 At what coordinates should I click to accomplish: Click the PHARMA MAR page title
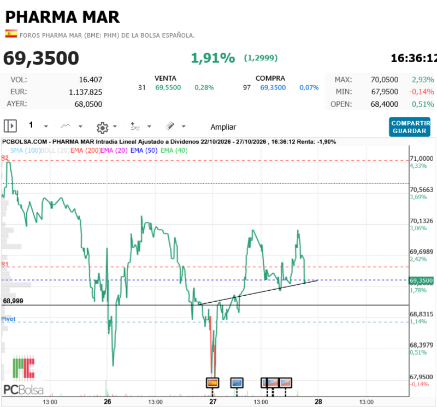[x=63, y=17]
